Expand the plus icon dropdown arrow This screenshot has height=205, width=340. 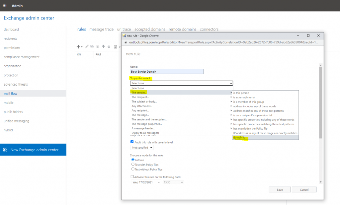(82, 47)
